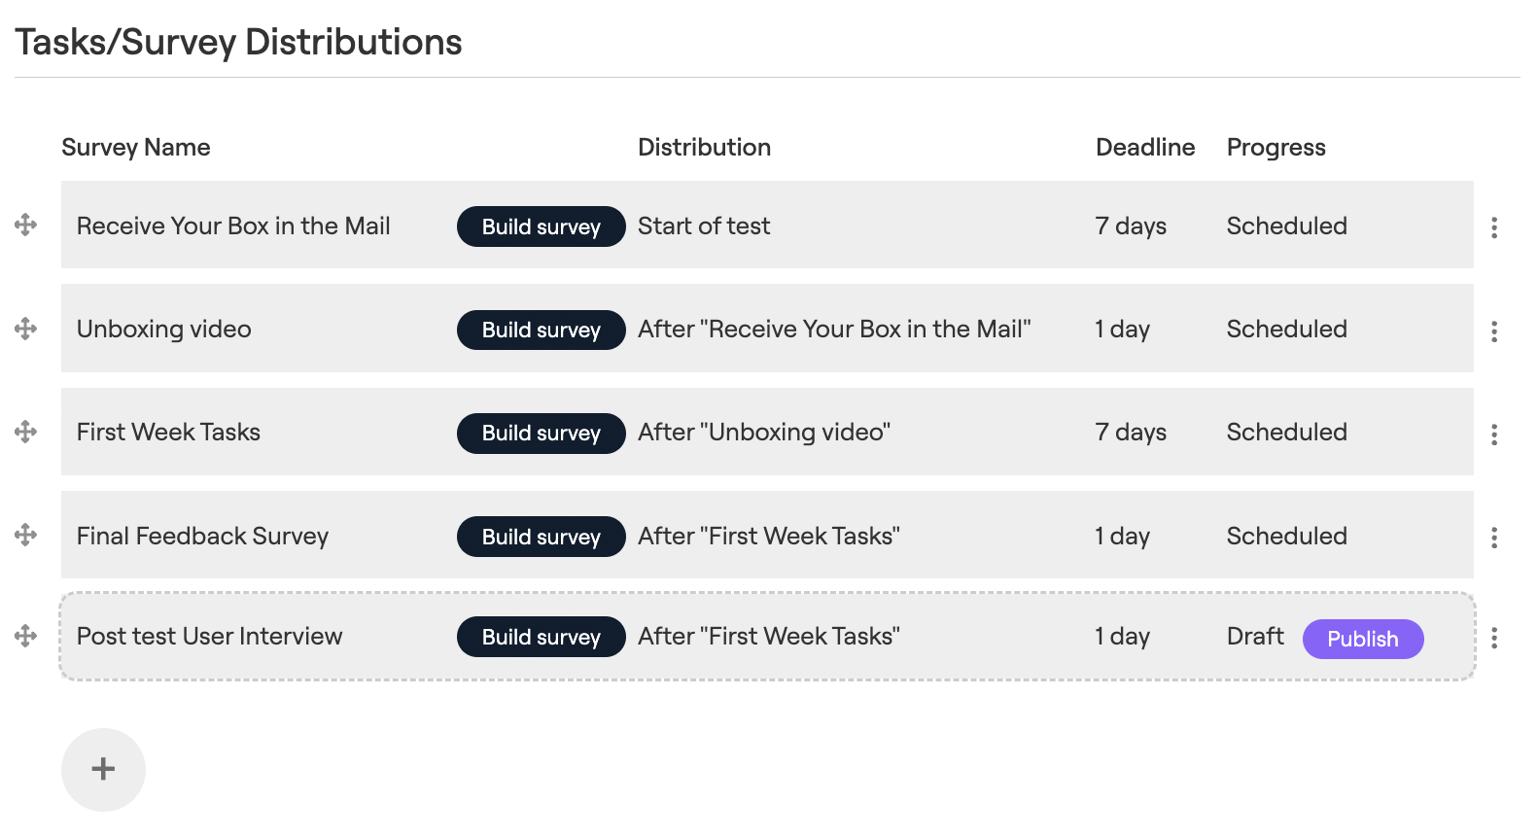1538x836 pixels.
Task: Click the kebab menu on "Unboxing video" row
Action: click(x=1494, y=331)
